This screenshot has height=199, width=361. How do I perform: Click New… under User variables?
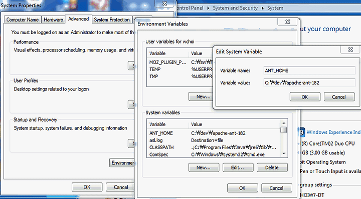point(201,96)
